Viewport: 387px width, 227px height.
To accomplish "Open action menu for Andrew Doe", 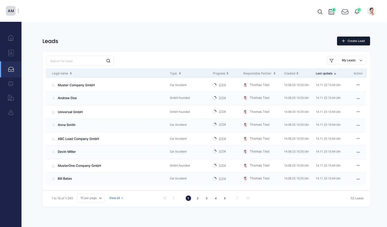I will 358,98.
